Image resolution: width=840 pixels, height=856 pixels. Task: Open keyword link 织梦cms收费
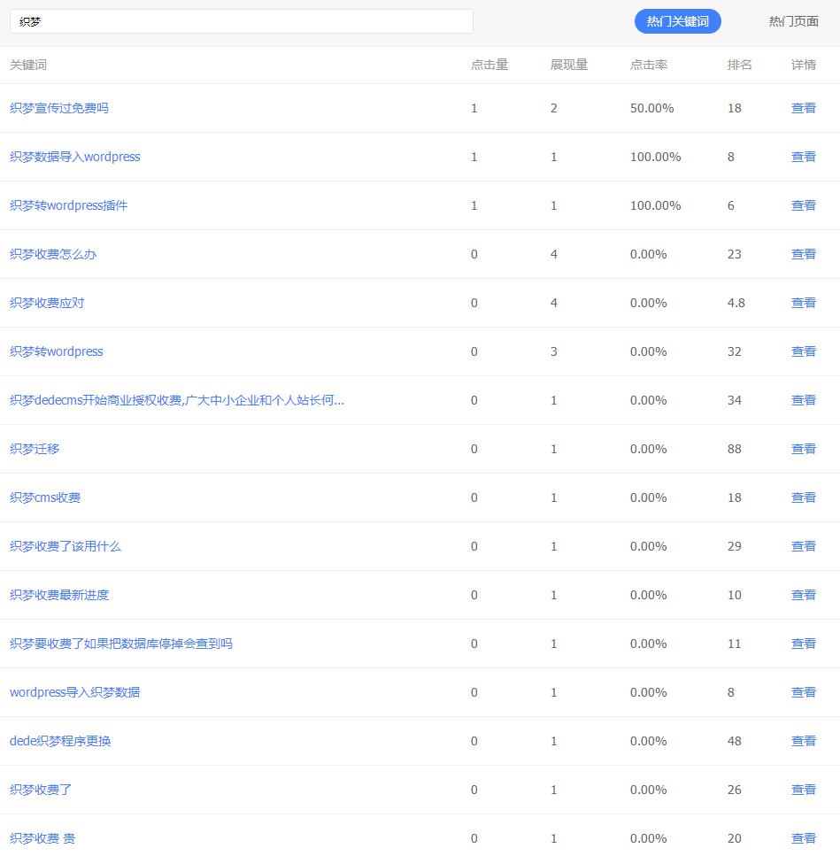point(45,497)
